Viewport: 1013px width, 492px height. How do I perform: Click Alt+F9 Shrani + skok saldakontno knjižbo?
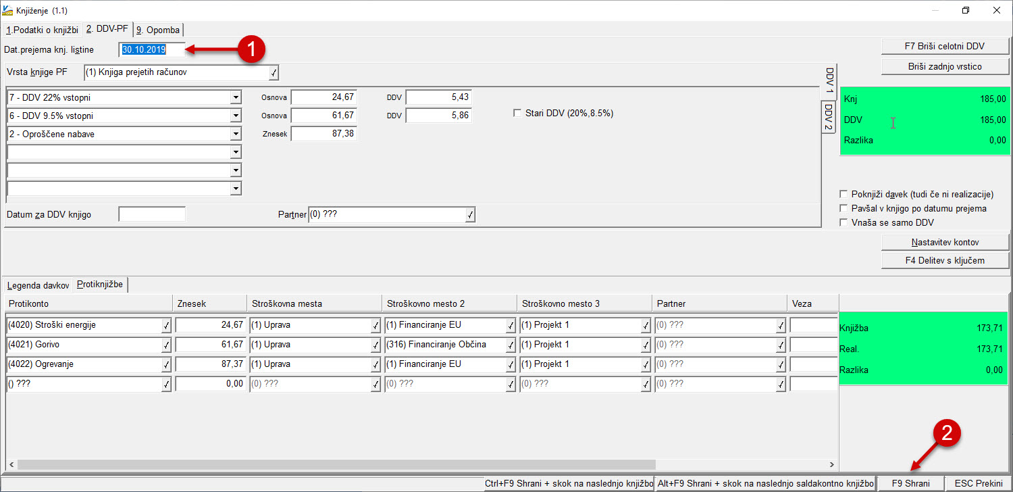coord(766,484)
